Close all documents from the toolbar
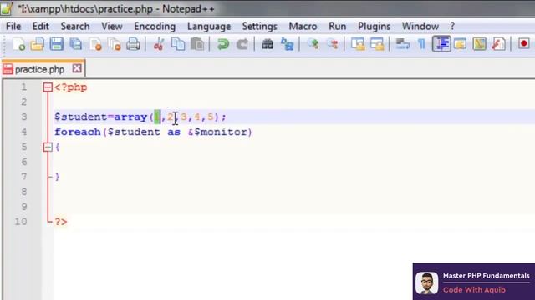The height and width of the screenshot is (300, 535). (115, 44)
